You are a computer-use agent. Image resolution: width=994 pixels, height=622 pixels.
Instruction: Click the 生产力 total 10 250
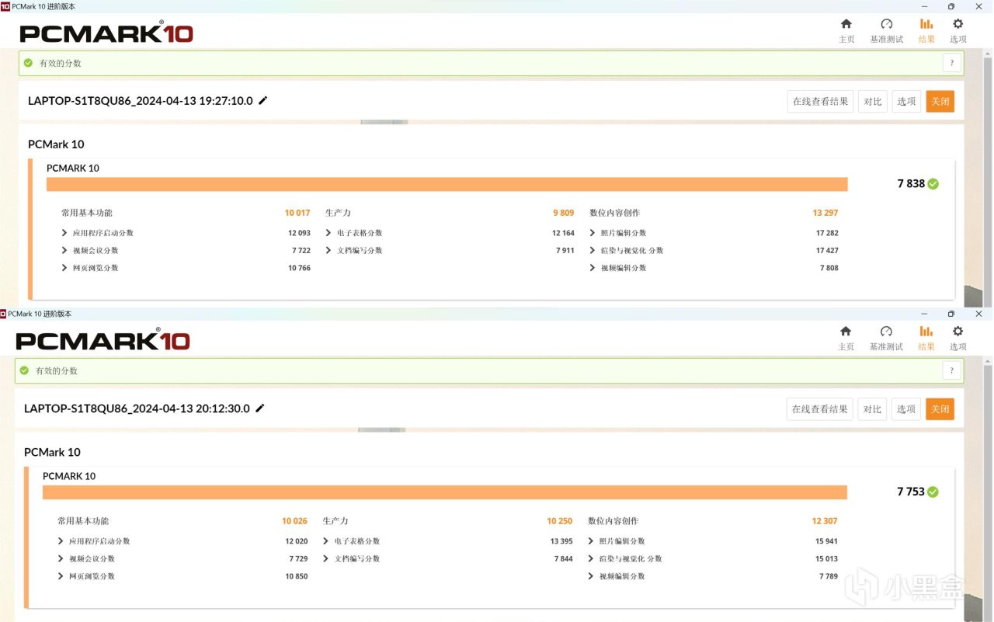(560, 521)
